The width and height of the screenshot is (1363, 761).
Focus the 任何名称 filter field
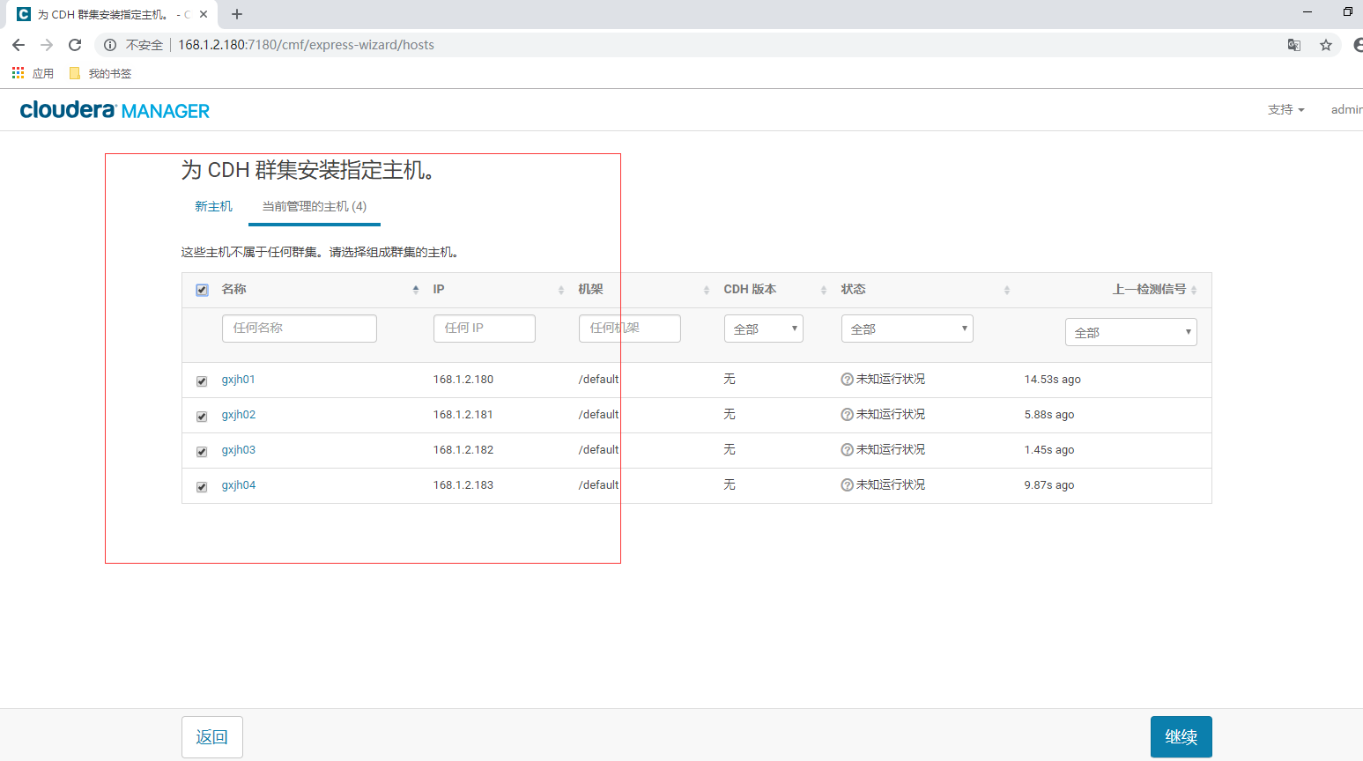[300, 329]
